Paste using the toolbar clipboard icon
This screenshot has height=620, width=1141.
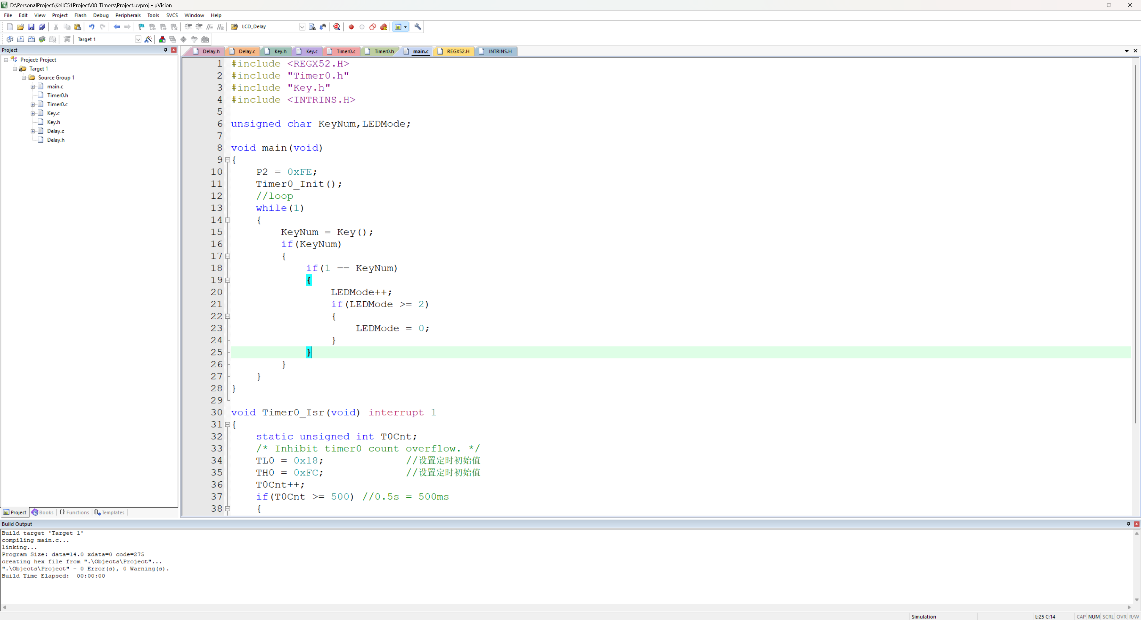pos(78,26)
